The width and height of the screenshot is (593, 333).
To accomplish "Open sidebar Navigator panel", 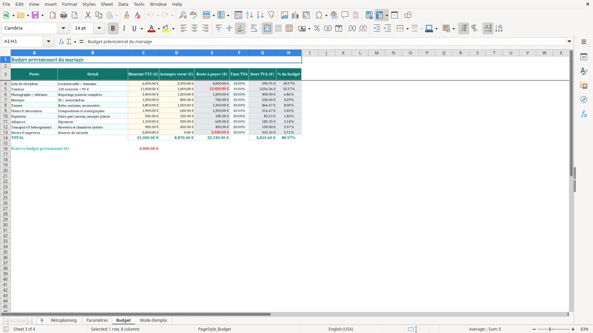I will pos(584,100).
